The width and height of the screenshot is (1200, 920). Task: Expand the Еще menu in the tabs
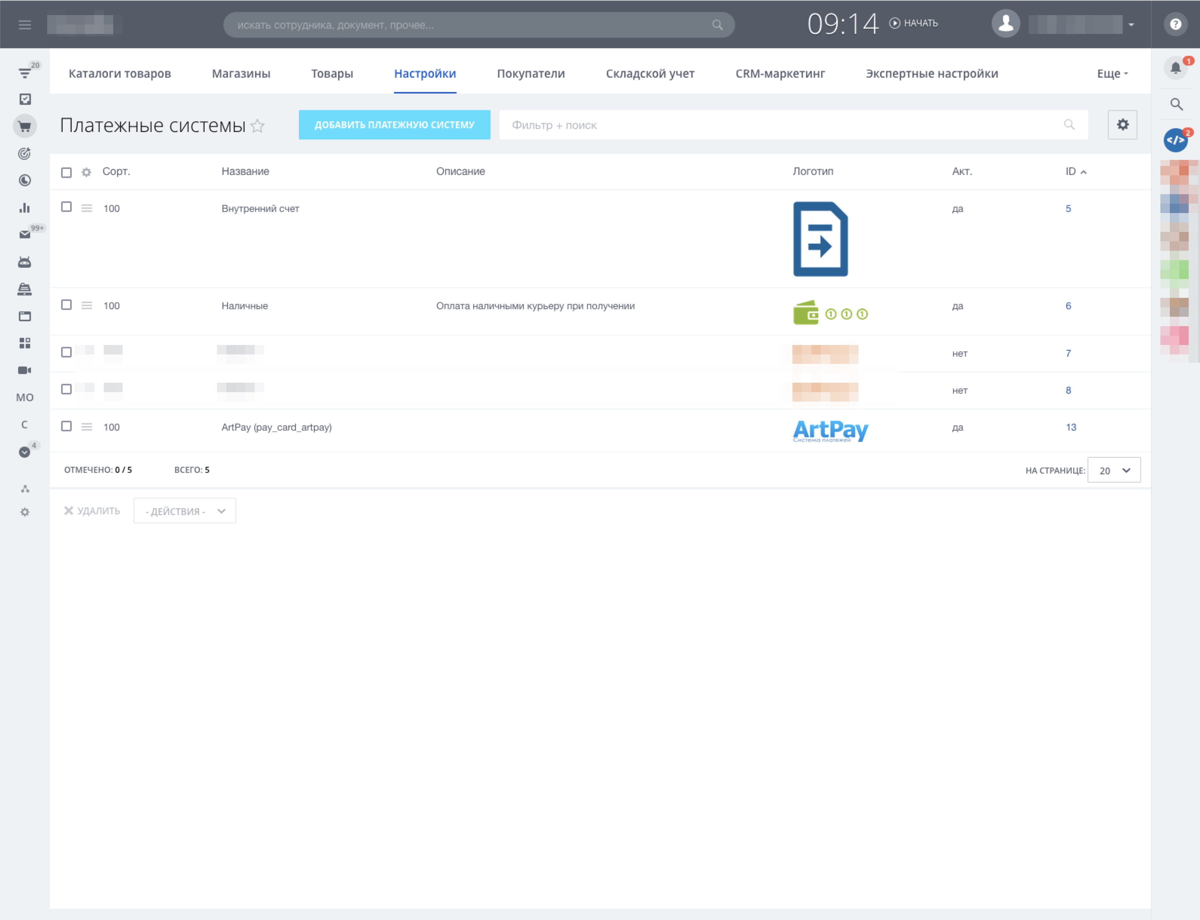coord(1112,74)
